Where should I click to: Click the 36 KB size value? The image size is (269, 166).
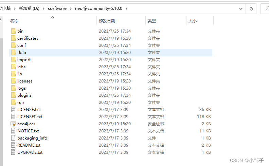pyautogui.click(x=205, y=110)
